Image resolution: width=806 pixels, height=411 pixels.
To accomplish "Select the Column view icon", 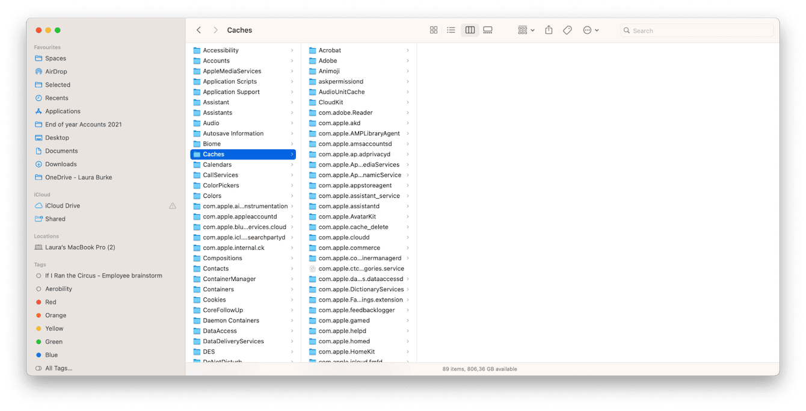I will [x=470, y=29].
